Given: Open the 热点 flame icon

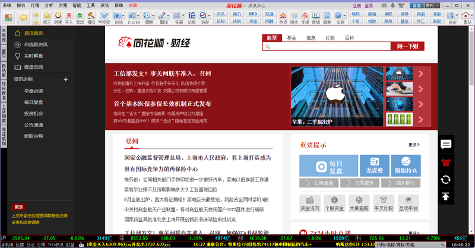Looking at the screenshot, I should point(283,17).
